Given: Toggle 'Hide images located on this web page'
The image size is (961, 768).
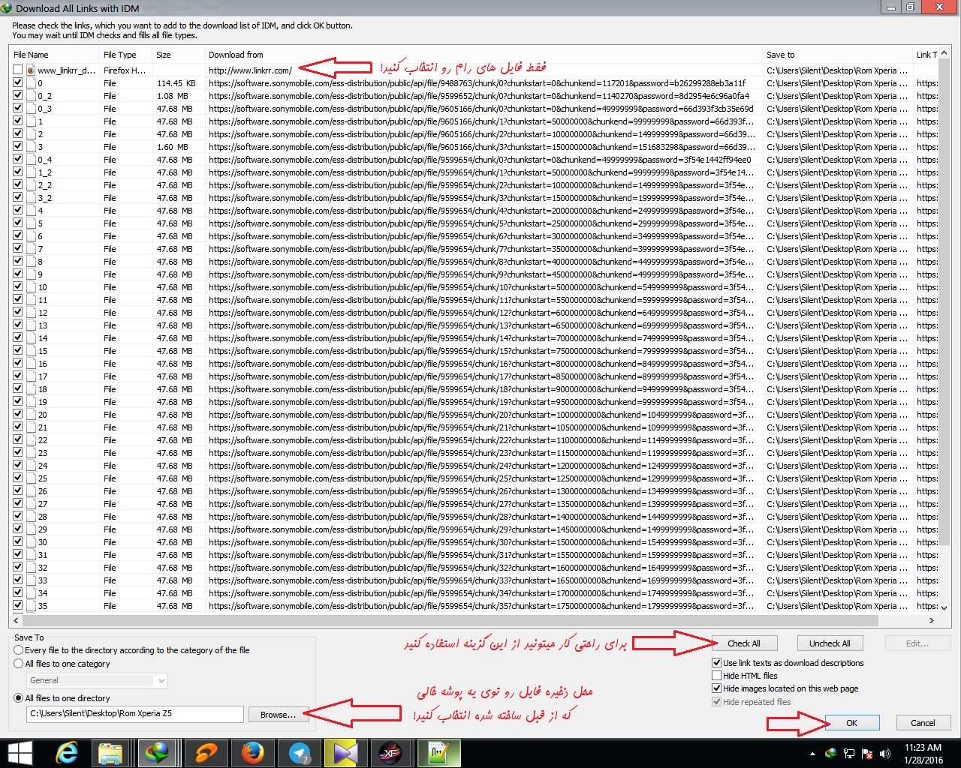Looking at the screenshot, I should click(x=716, y=688).
